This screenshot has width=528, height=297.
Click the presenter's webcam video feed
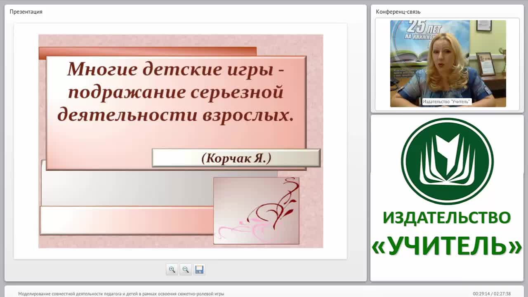point(448,64)
